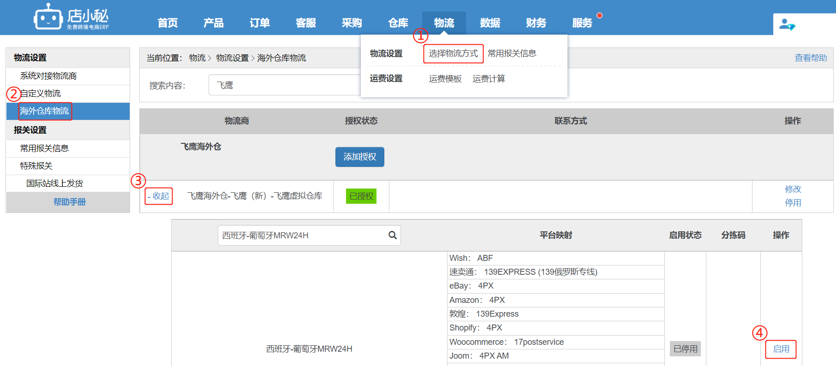
Task: Click the 物流商 column header
Action: 237,121
